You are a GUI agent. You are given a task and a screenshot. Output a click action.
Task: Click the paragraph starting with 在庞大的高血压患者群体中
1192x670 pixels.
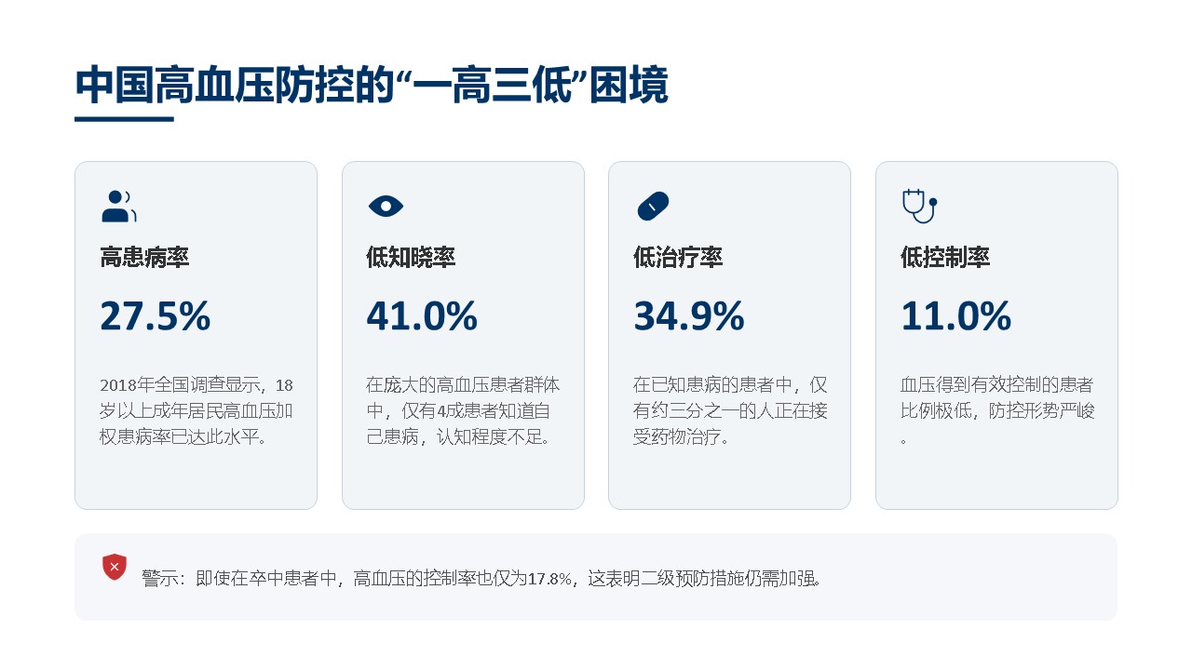(463, 410)
